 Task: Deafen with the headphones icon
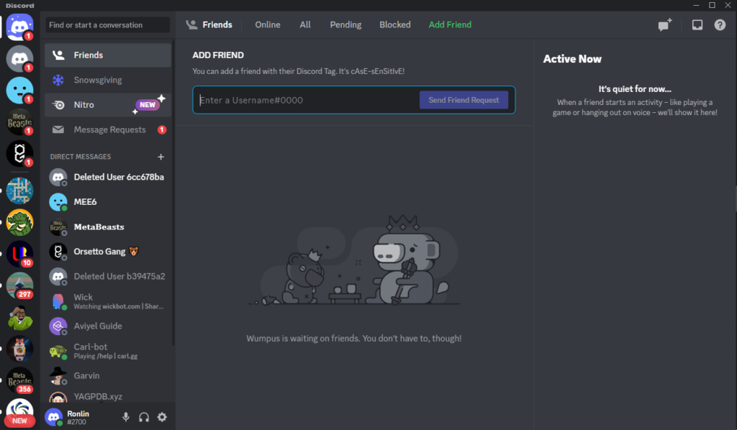144,417
